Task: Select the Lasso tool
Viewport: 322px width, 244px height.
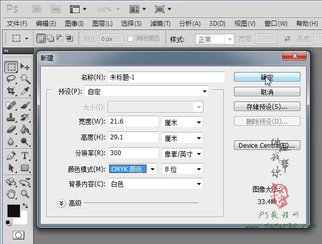Action: pos(11,79)
